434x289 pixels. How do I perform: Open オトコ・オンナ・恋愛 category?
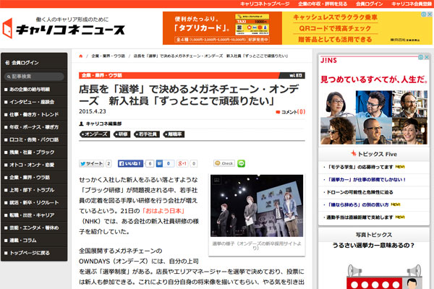click(34, 165)
